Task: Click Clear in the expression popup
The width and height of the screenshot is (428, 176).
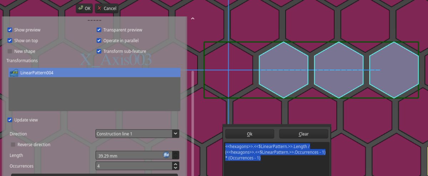Action: coord(303,134)
